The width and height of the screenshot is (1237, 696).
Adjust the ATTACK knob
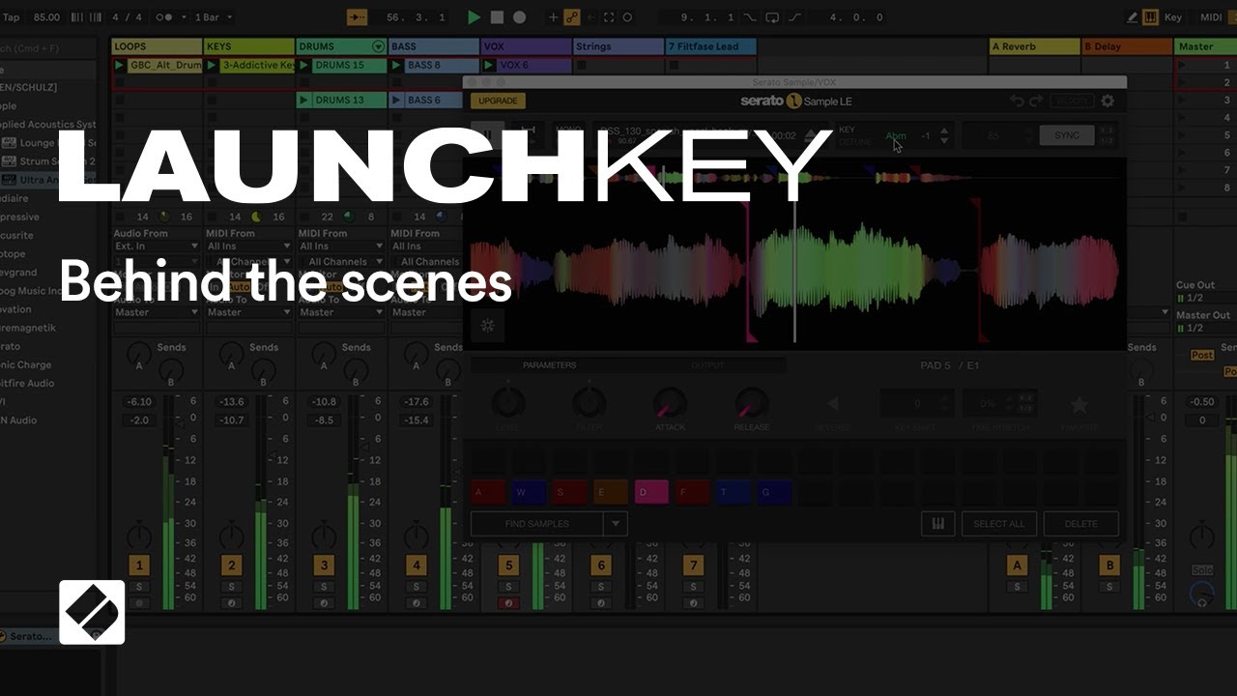[670, 403]
